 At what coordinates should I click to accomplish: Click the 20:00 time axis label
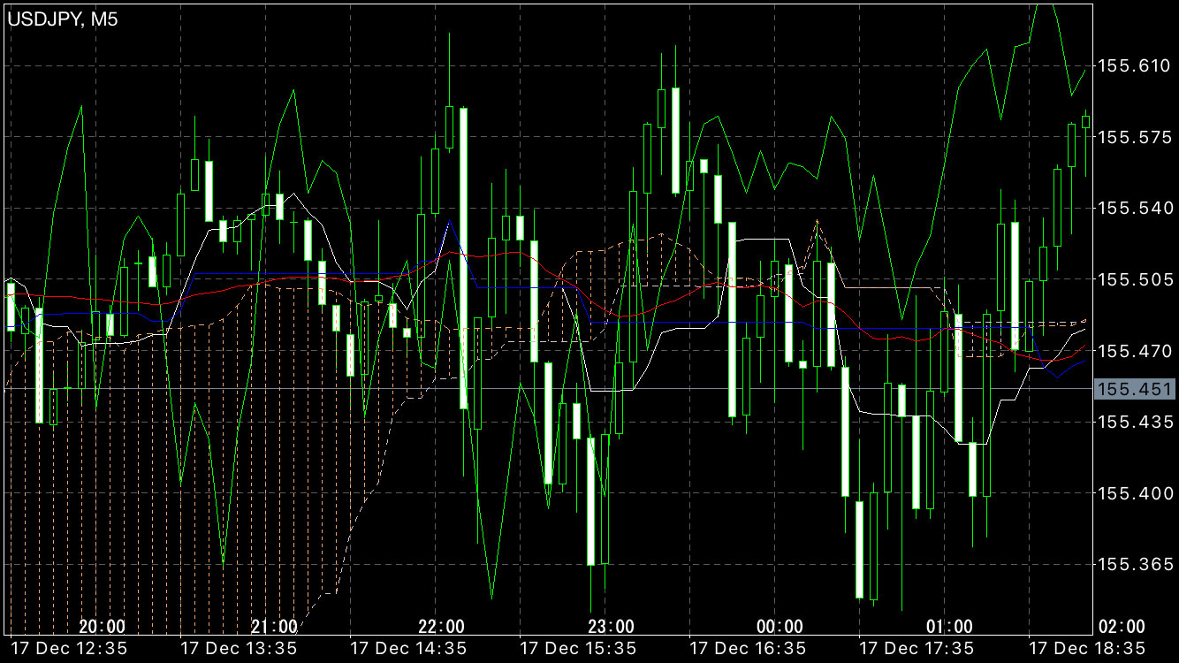(102, 627)
